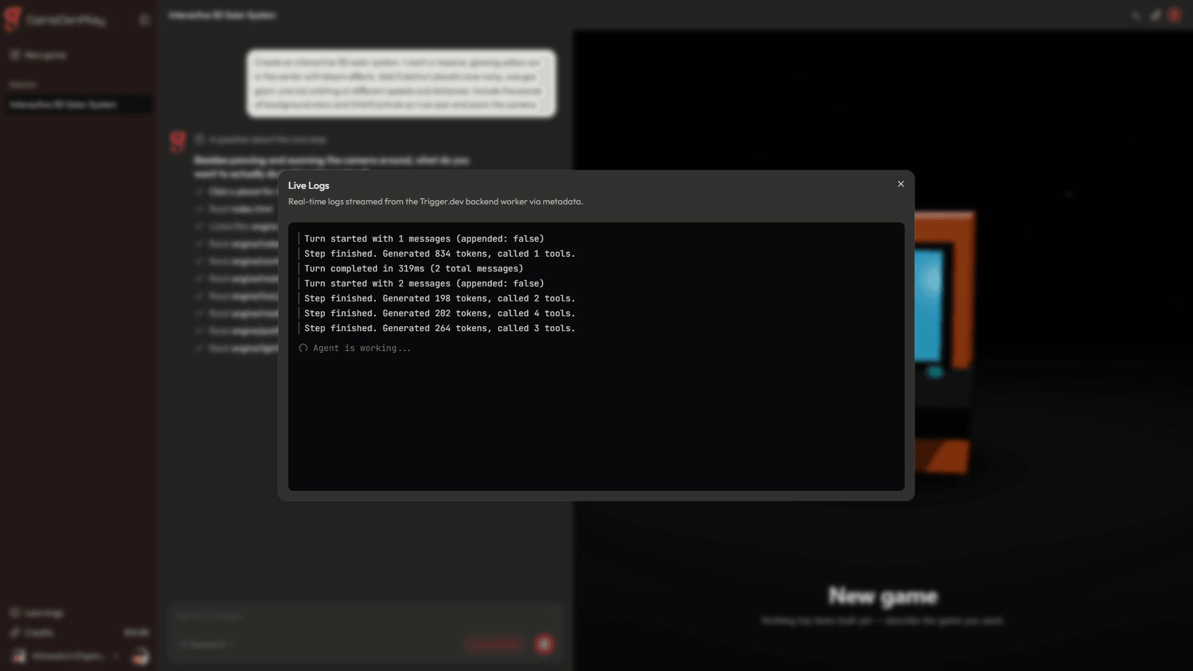
Task: Expand the user account menu in sidebar
Action: click(67, 656)
